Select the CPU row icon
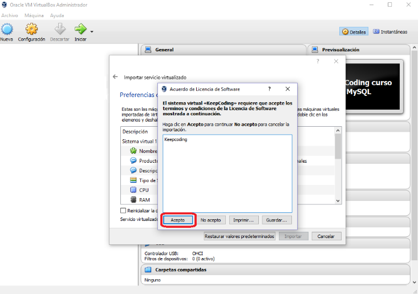The width and height of the screenshot is (418, 294). coord(133,190)
